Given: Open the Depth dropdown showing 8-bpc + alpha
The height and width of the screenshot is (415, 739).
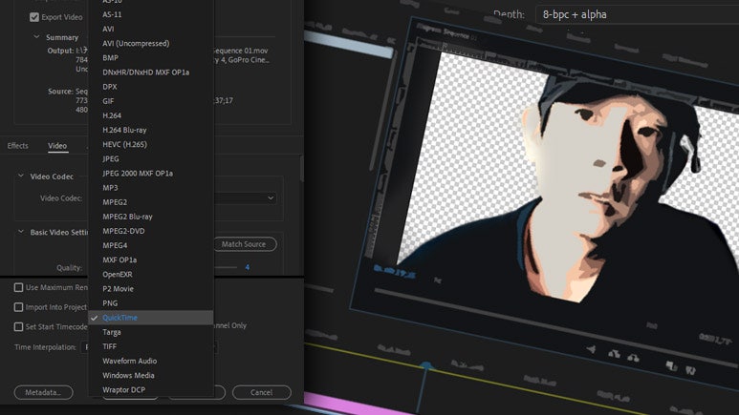Looking at the screenshot, I should click(638, 14).
